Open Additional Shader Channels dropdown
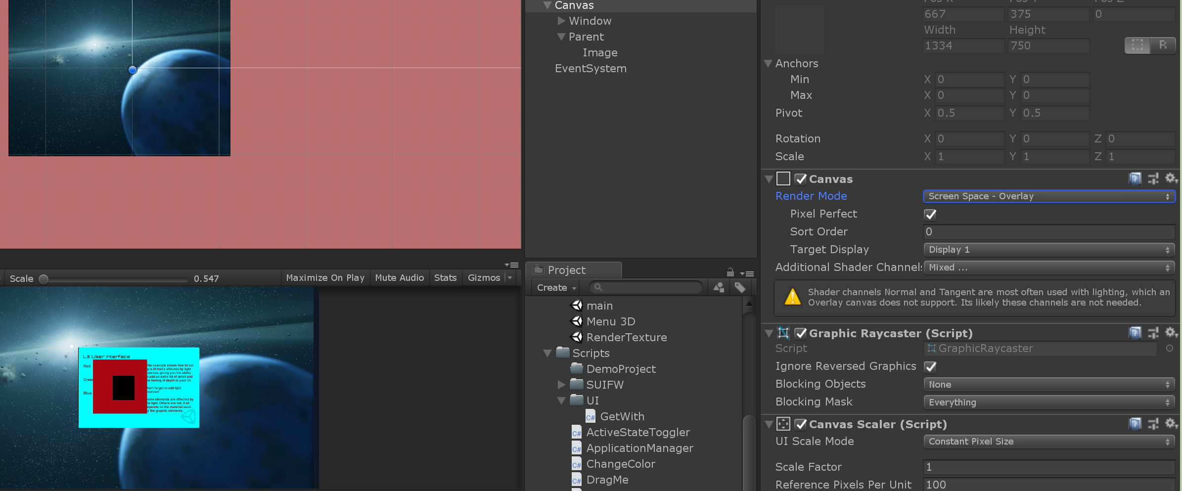The height and width of the screenshot is (491, 1182). pos(1049,268)
